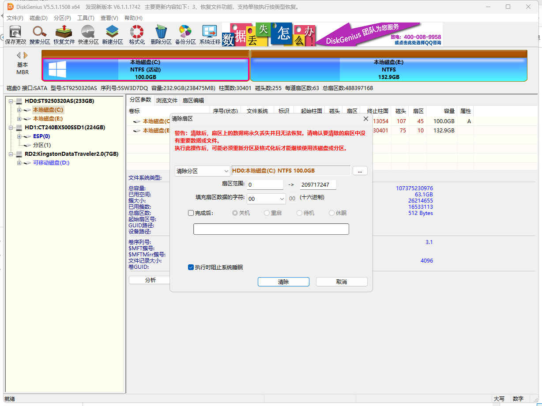
Task: Switch to the 浏览文件 tab
Action: tap(167, 101)
